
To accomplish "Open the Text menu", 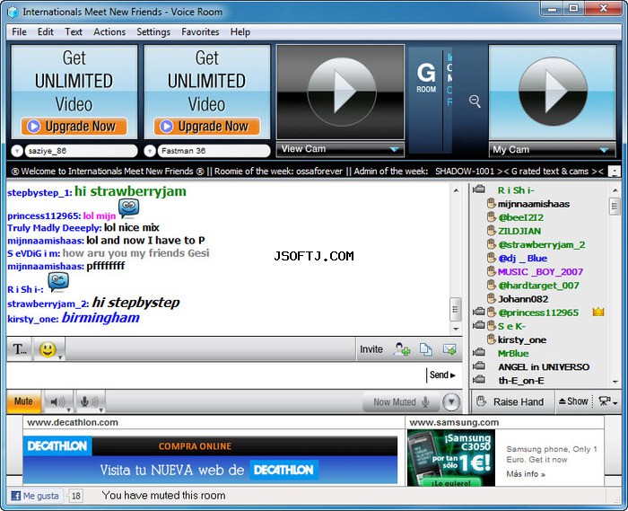I will click(x=74, y=32).
